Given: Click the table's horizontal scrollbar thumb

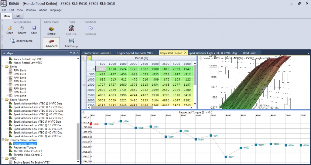Looking at the screenshot, I should point(122,108).
